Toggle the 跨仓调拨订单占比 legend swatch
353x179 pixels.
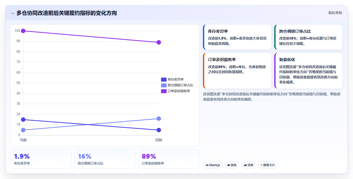(164, 85)
